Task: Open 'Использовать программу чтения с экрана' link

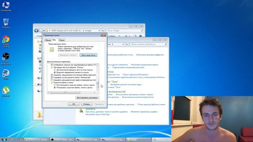Action: tap(134, 95)
